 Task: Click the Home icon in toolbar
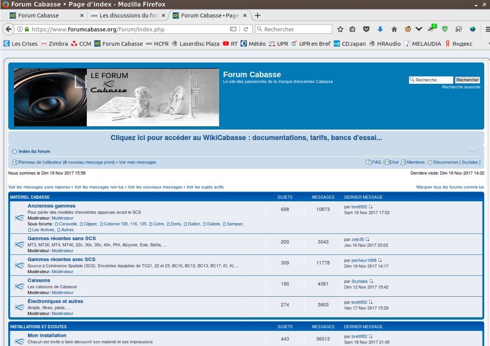[x=394, y=29]
